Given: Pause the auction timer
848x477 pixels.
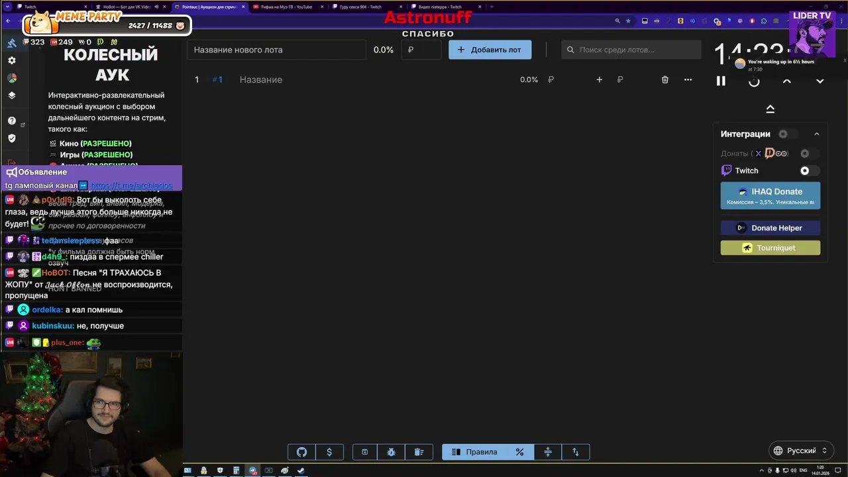Looking at the screenshot, I should click(x=721, y=81).
